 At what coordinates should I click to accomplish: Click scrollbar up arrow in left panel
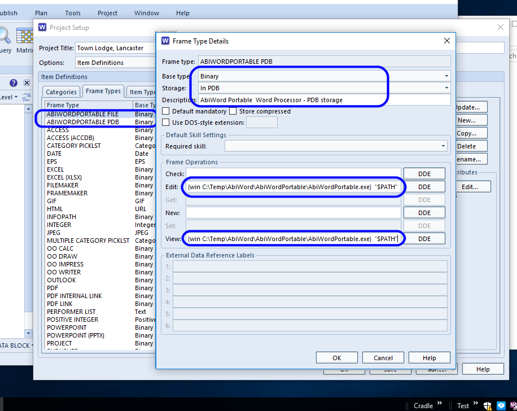click(x=28, y=108)
